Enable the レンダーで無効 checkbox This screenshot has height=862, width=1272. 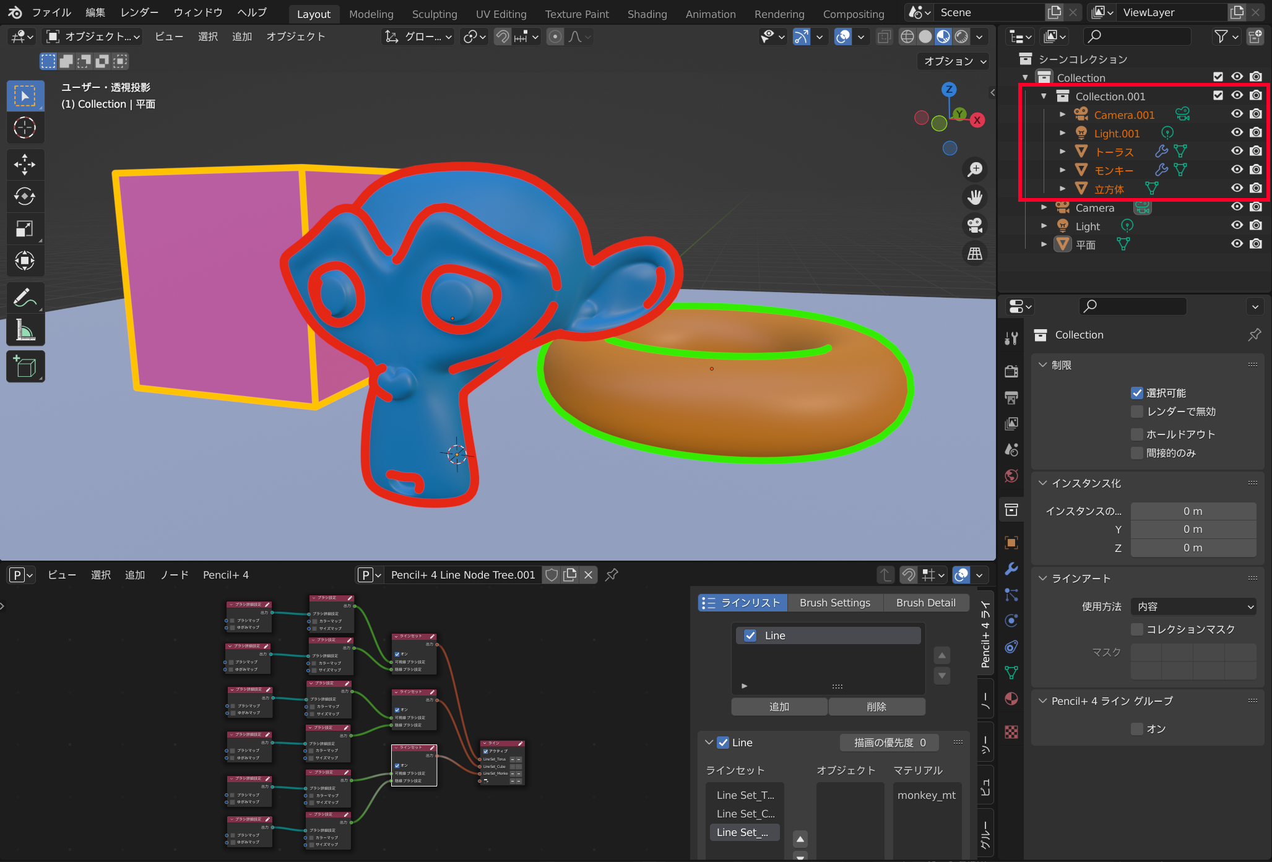[x=1137, y=412]
